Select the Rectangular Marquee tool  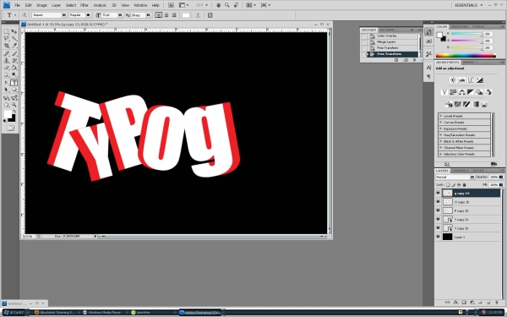tap(6, 31)
